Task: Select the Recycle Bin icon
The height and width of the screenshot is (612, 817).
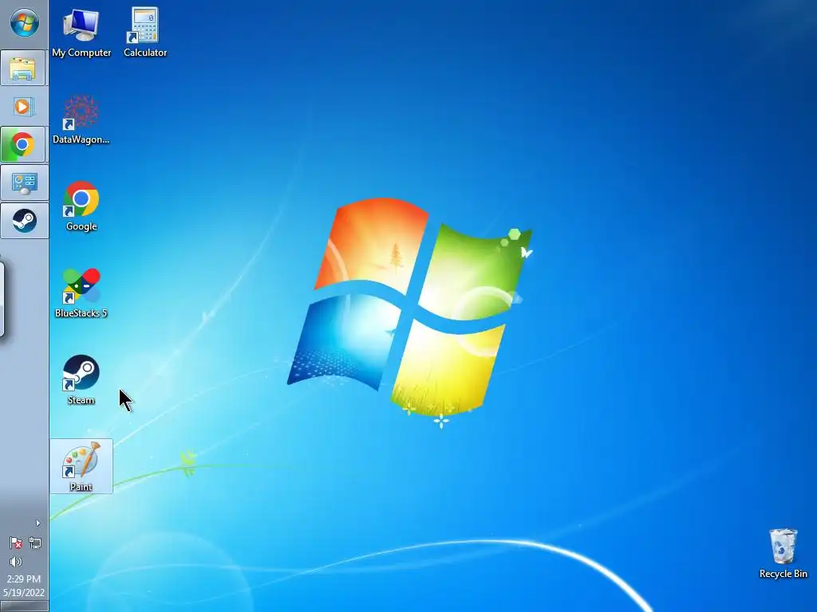Action: tap(783, 555)
